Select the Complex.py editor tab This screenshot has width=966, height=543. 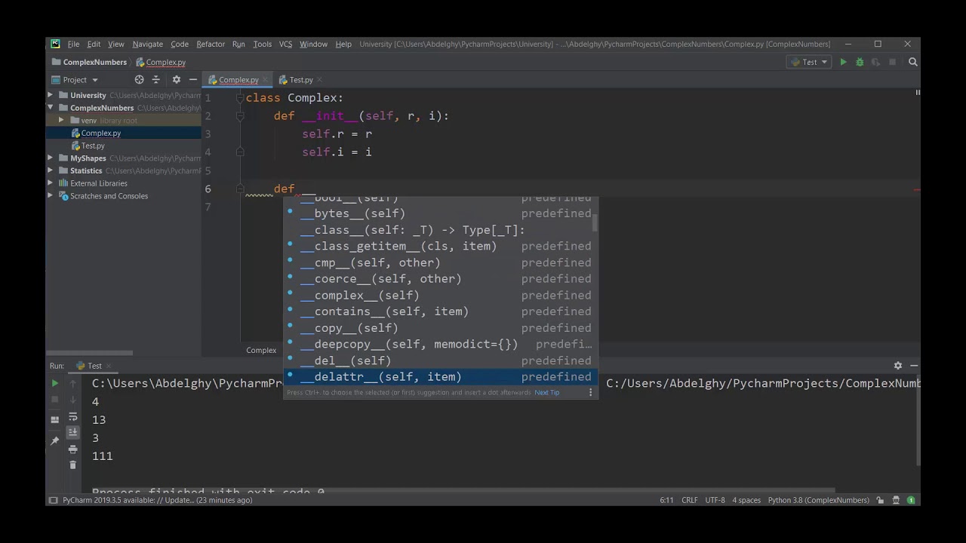click(x=238, y=79)
